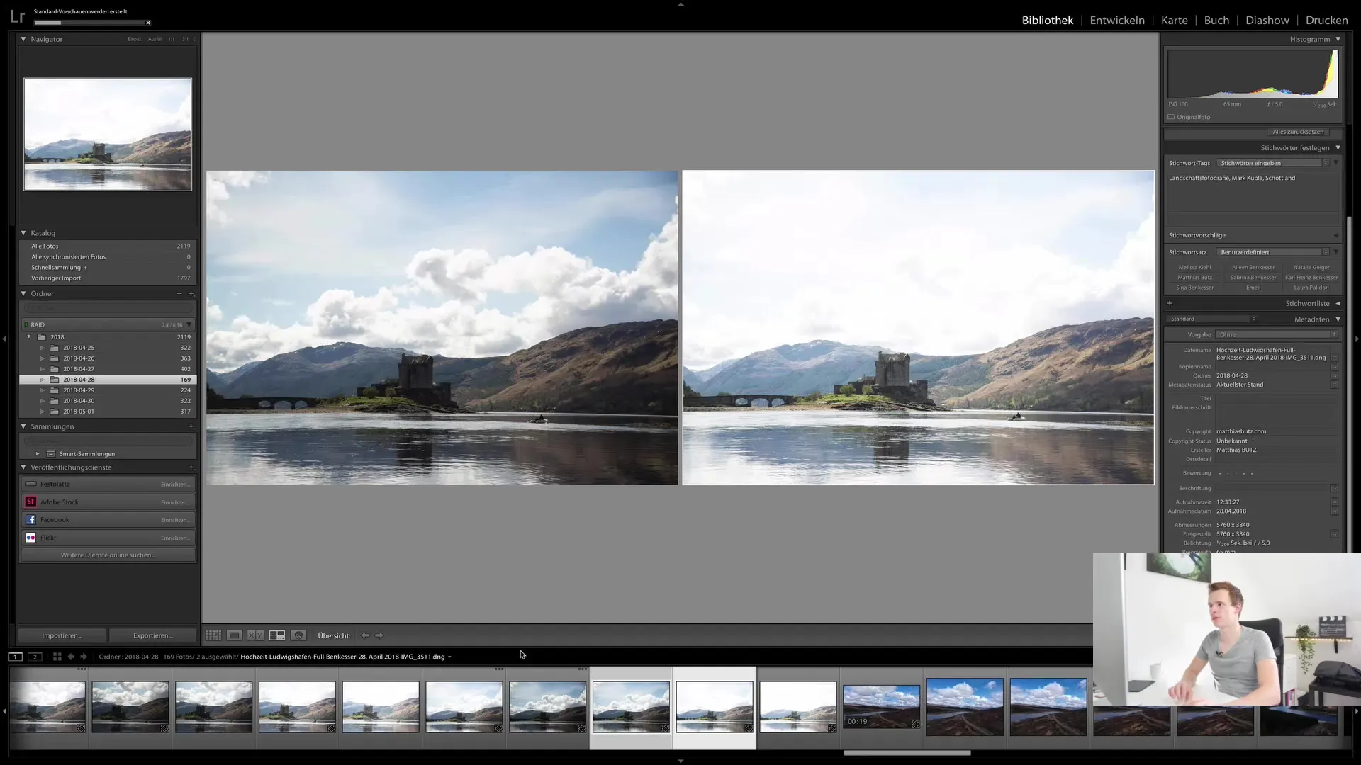The width and height of the screenshot is (1361, 765).
Task: Add a new folder with Ordner plus icon
Action: 191,293
